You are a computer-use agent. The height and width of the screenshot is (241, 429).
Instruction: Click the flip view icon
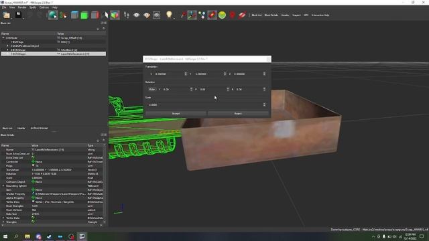(106, 15)
